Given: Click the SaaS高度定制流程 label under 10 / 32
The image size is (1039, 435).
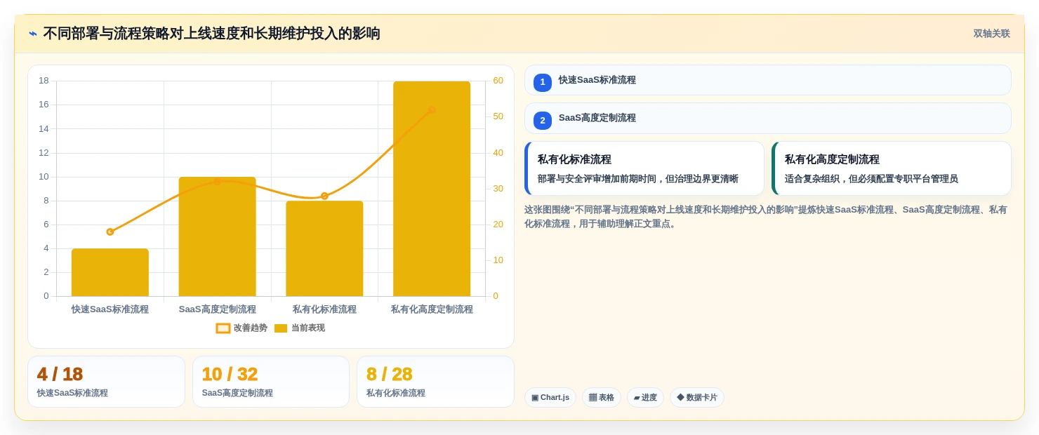Looking at the screenshot, I should pyautogui.click(x=237, y=393).
